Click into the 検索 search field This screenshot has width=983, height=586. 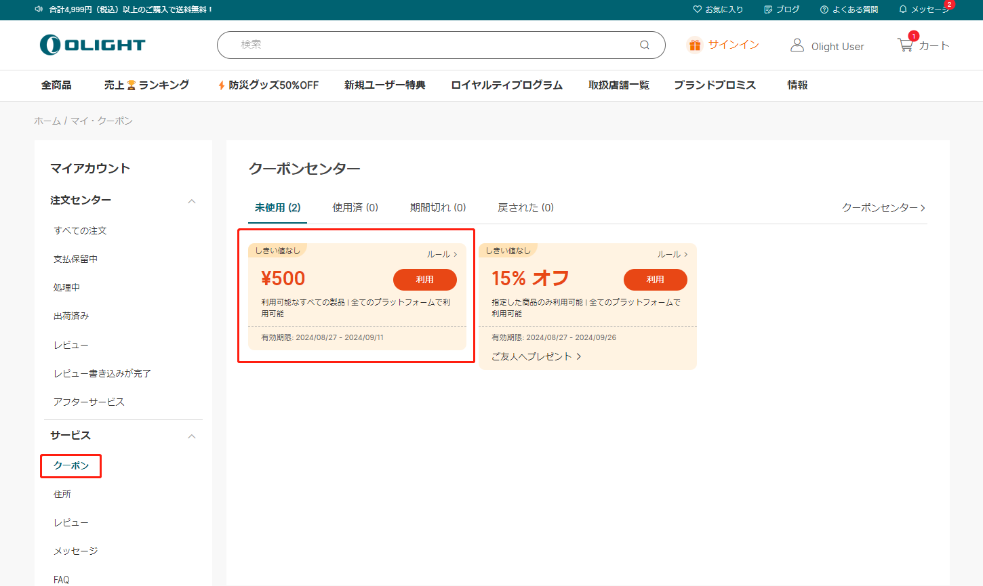[x=434, y=45]
